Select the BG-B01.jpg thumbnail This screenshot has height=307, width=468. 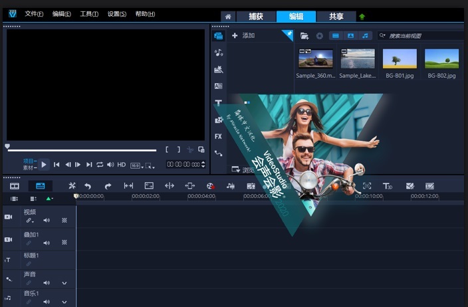pos(400,59)
